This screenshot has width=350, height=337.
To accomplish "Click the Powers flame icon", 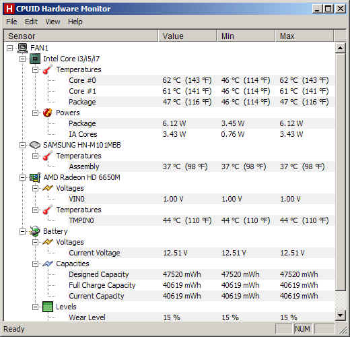I will click(48, 113).
